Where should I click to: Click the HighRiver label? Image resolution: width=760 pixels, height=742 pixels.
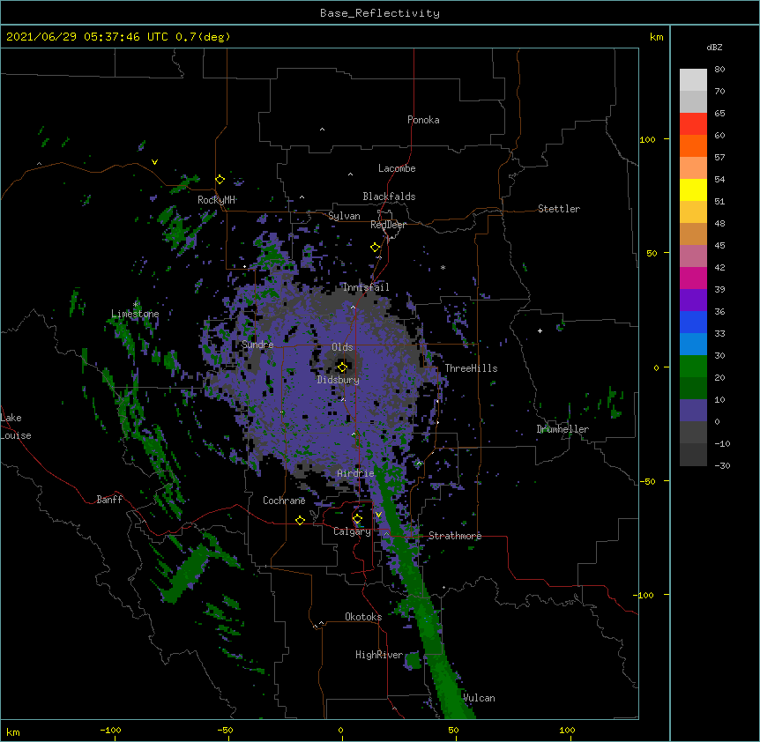379,655
